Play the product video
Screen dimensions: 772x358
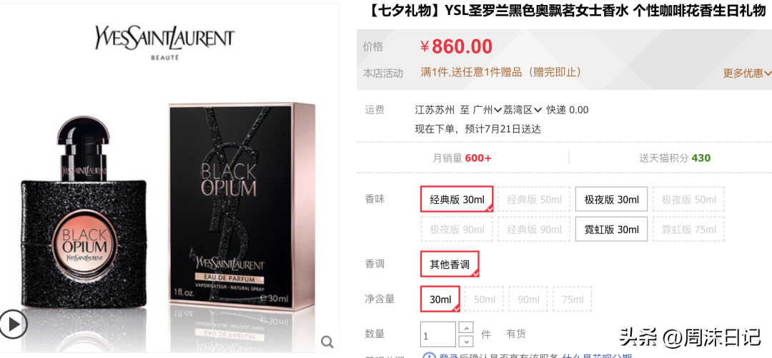point(14,324)
